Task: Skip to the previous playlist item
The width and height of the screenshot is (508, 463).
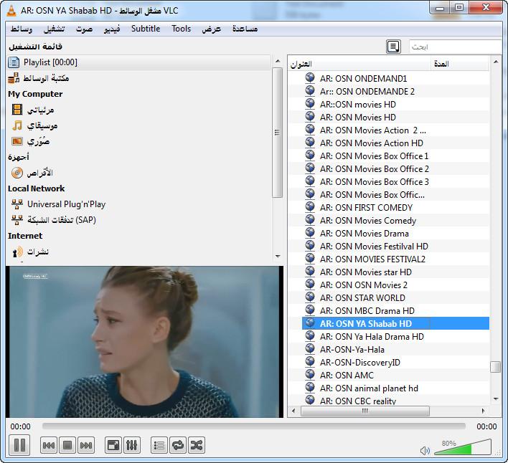Action: [49, 446]
